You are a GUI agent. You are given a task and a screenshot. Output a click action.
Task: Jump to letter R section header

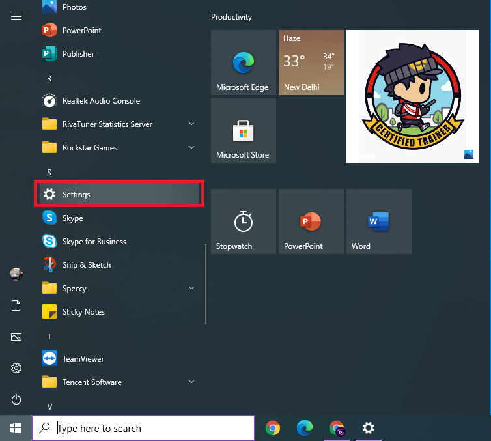[x=49, y=79]
